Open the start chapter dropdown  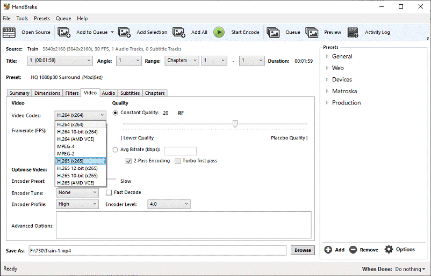pyautogui.click(x=214, y=61)
